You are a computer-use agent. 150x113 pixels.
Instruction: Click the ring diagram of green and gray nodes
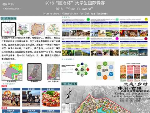coord(82,69)
